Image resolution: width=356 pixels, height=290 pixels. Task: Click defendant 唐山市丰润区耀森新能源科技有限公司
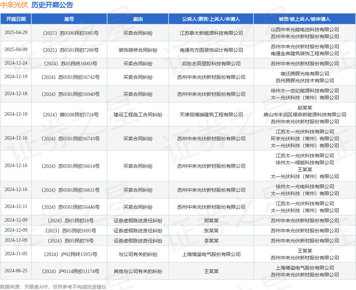pos(305,115)
